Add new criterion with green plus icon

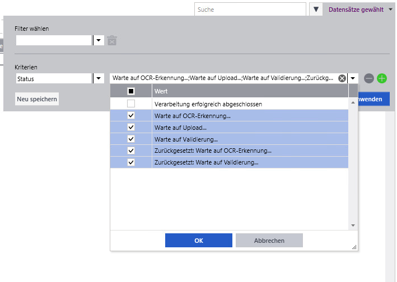click(x=382, y=78)
